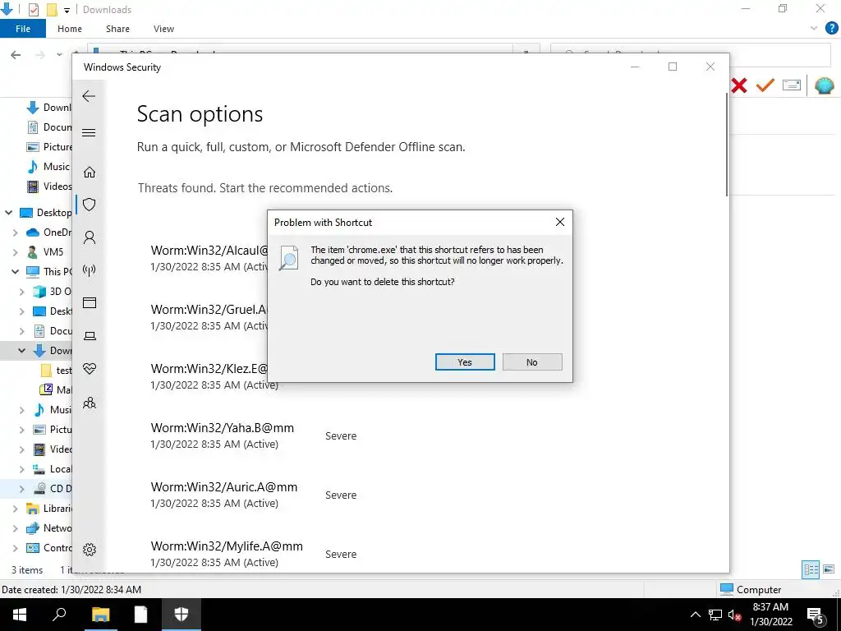The width and height of the screenshot is (841, 631).
Task: Open App & browser control icon
Action: [x=90, y=302]
